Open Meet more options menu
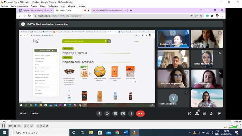 (131, 113)
